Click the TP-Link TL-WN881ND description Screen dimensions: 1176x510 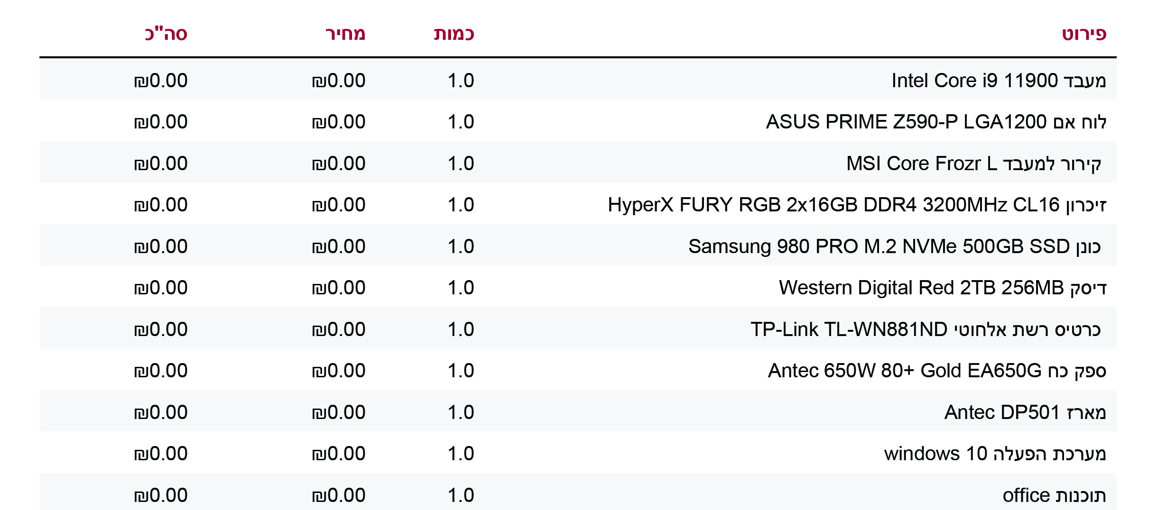(925, 329)
